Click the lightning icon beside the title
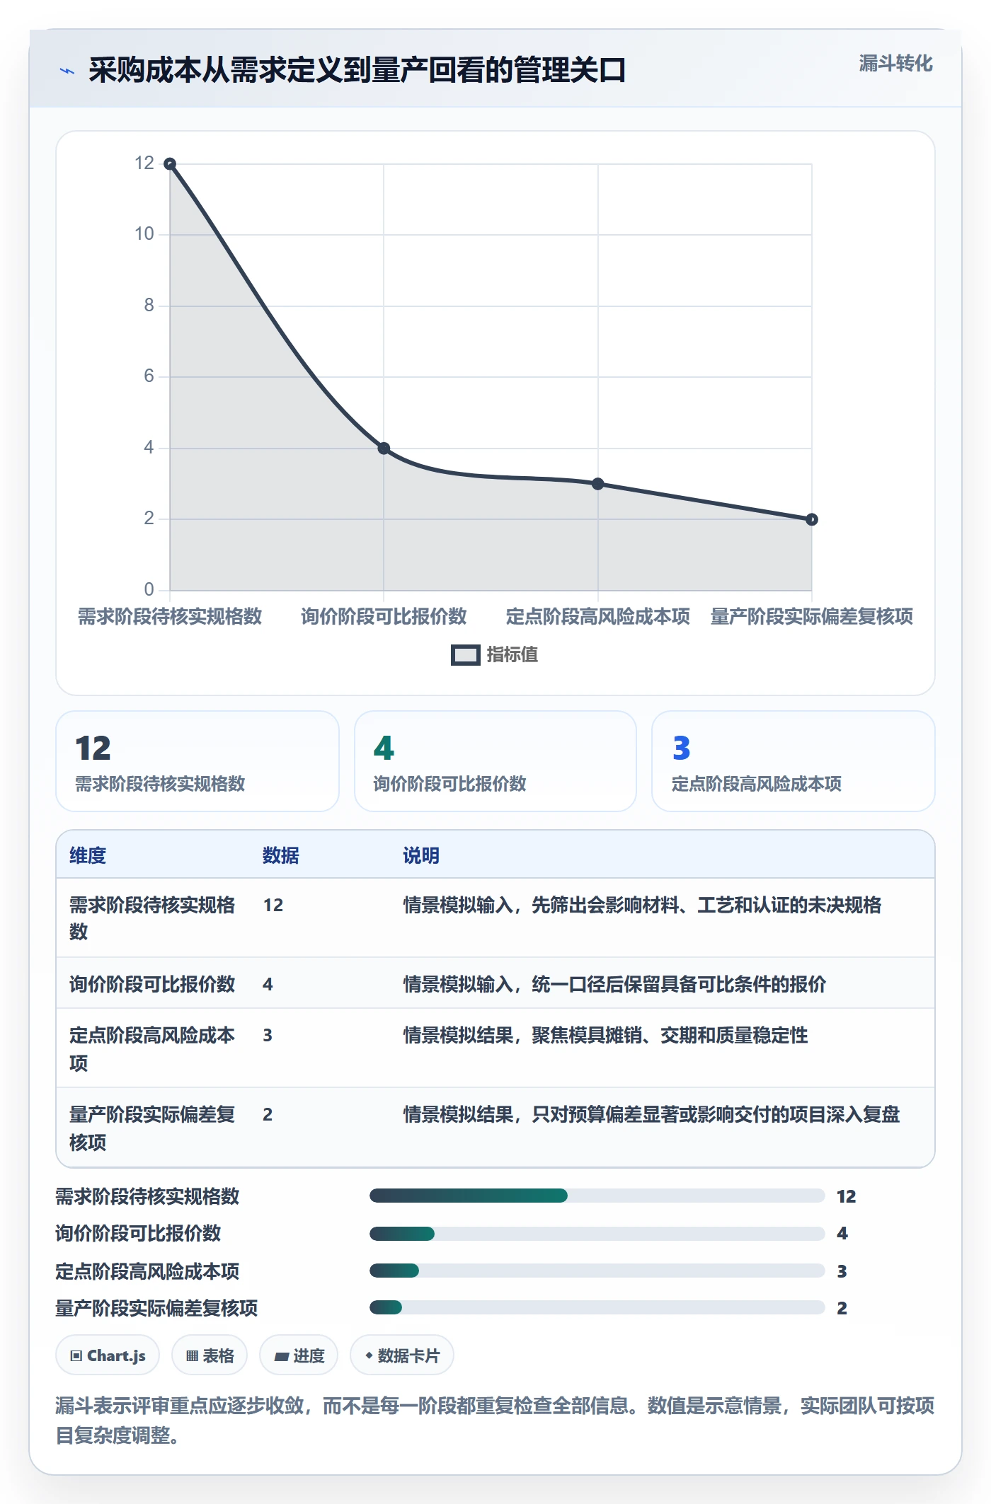Viewport: 991px width, 1504px height. (x=67, y=71)
